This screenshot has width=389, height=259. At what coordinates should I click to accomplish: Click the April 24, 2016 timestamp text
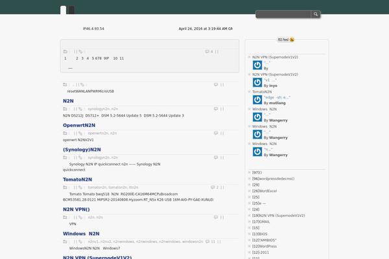[206, 28]
